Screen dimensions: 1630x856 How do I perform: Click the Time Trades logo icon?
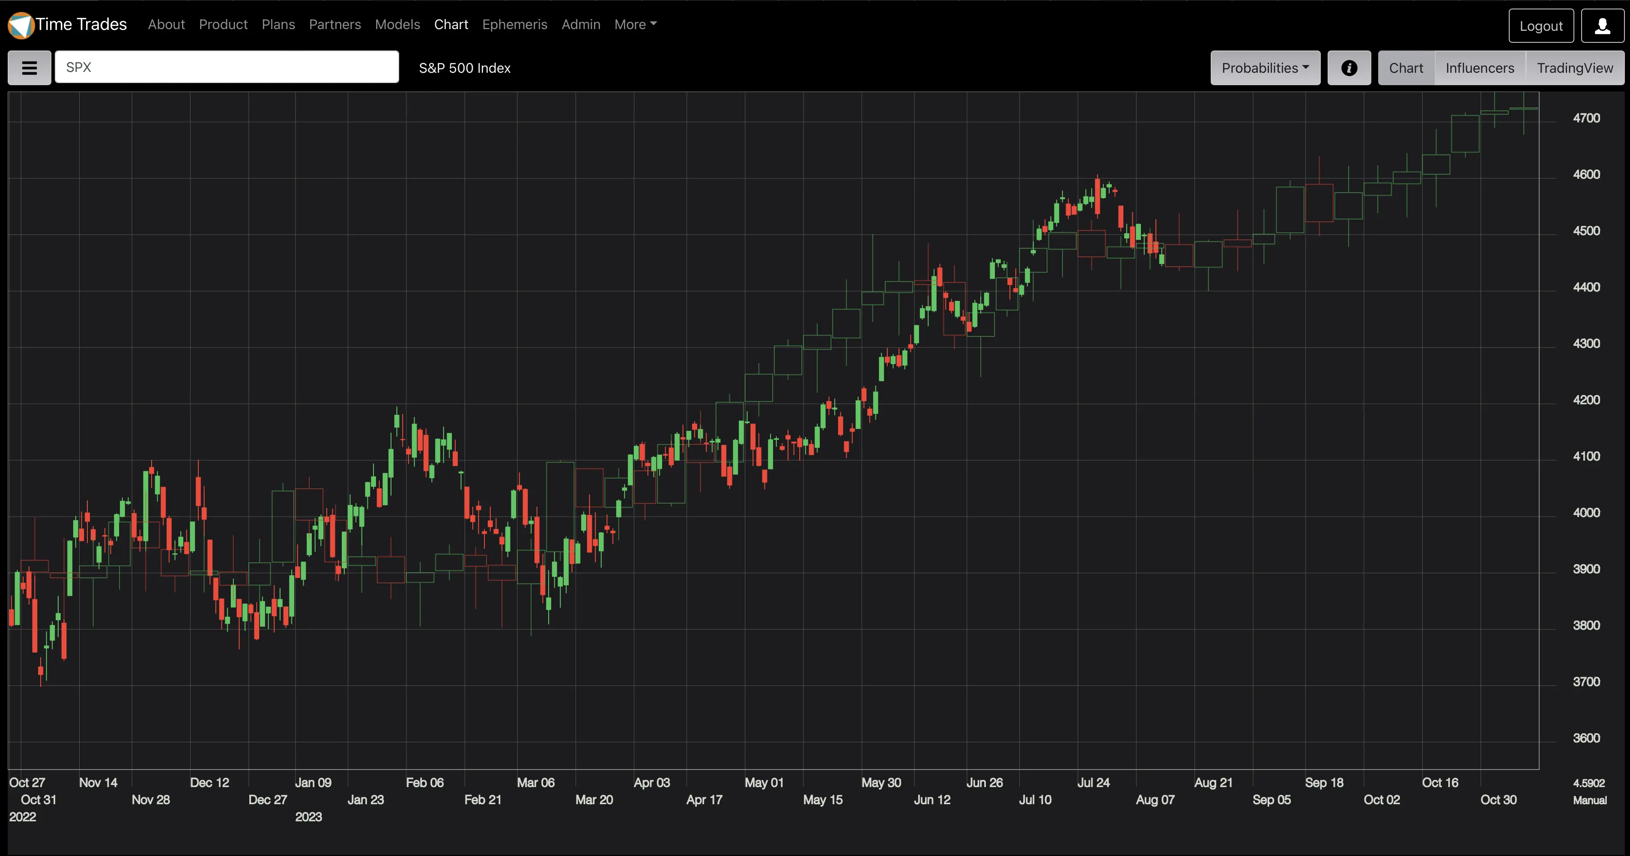click(20, 25)
